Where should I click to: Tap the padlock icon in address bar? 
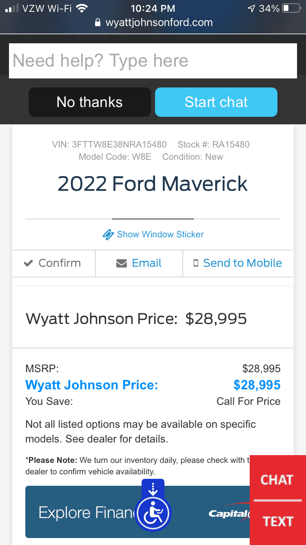pyautogui.click(x=98, y=23)
